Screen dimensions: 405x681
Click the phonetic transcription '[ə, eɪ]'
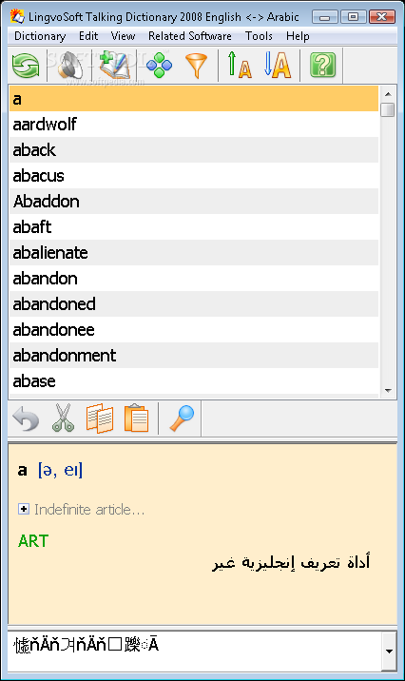(x=60, y=470)
